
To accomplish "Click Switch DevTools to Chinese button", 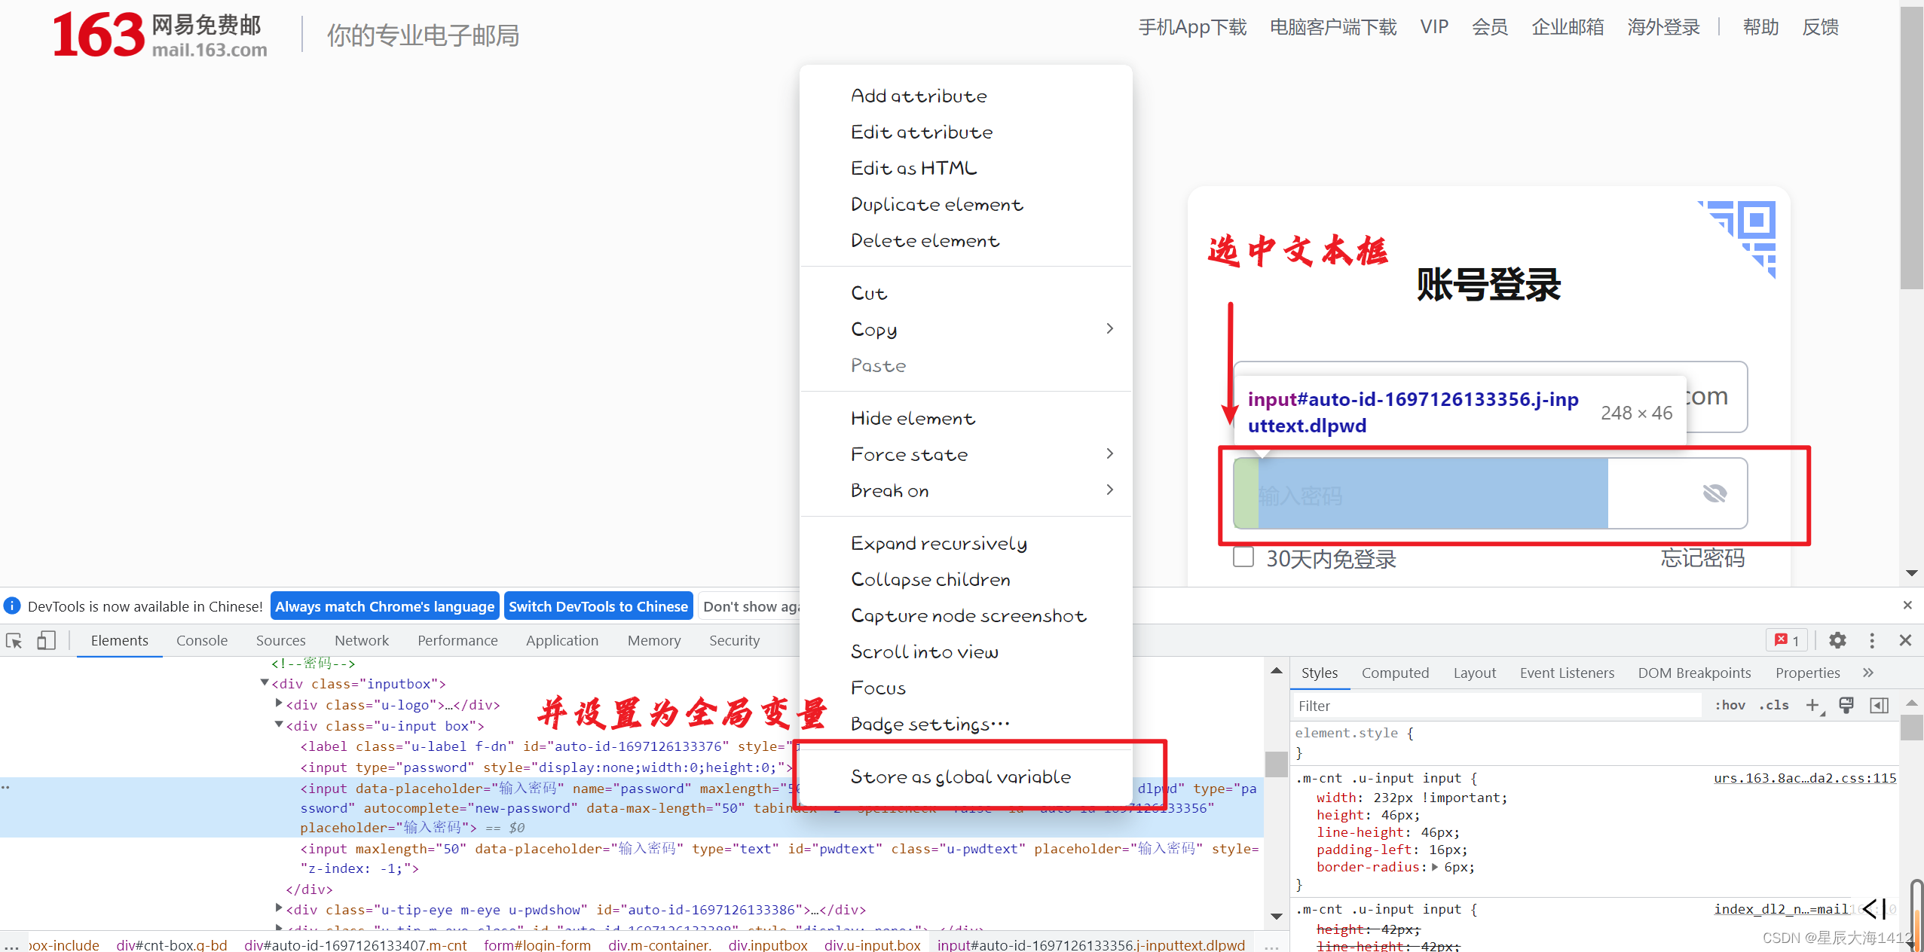I will point(598,606).
